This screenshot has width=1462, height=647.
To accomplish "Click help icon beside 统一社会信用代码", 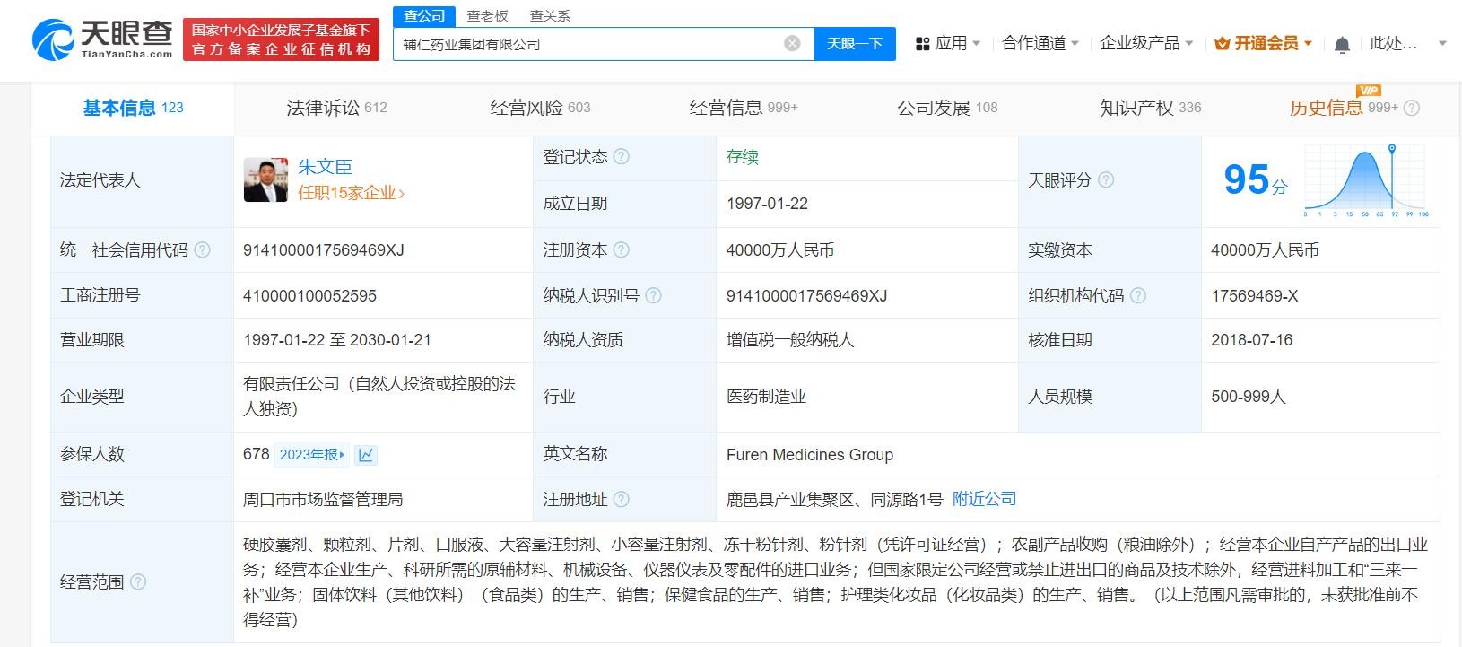I will (x=203, y=250).
